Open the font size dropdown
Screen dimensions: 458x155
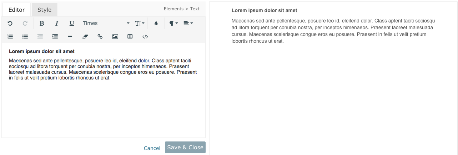tap(140, 24)
